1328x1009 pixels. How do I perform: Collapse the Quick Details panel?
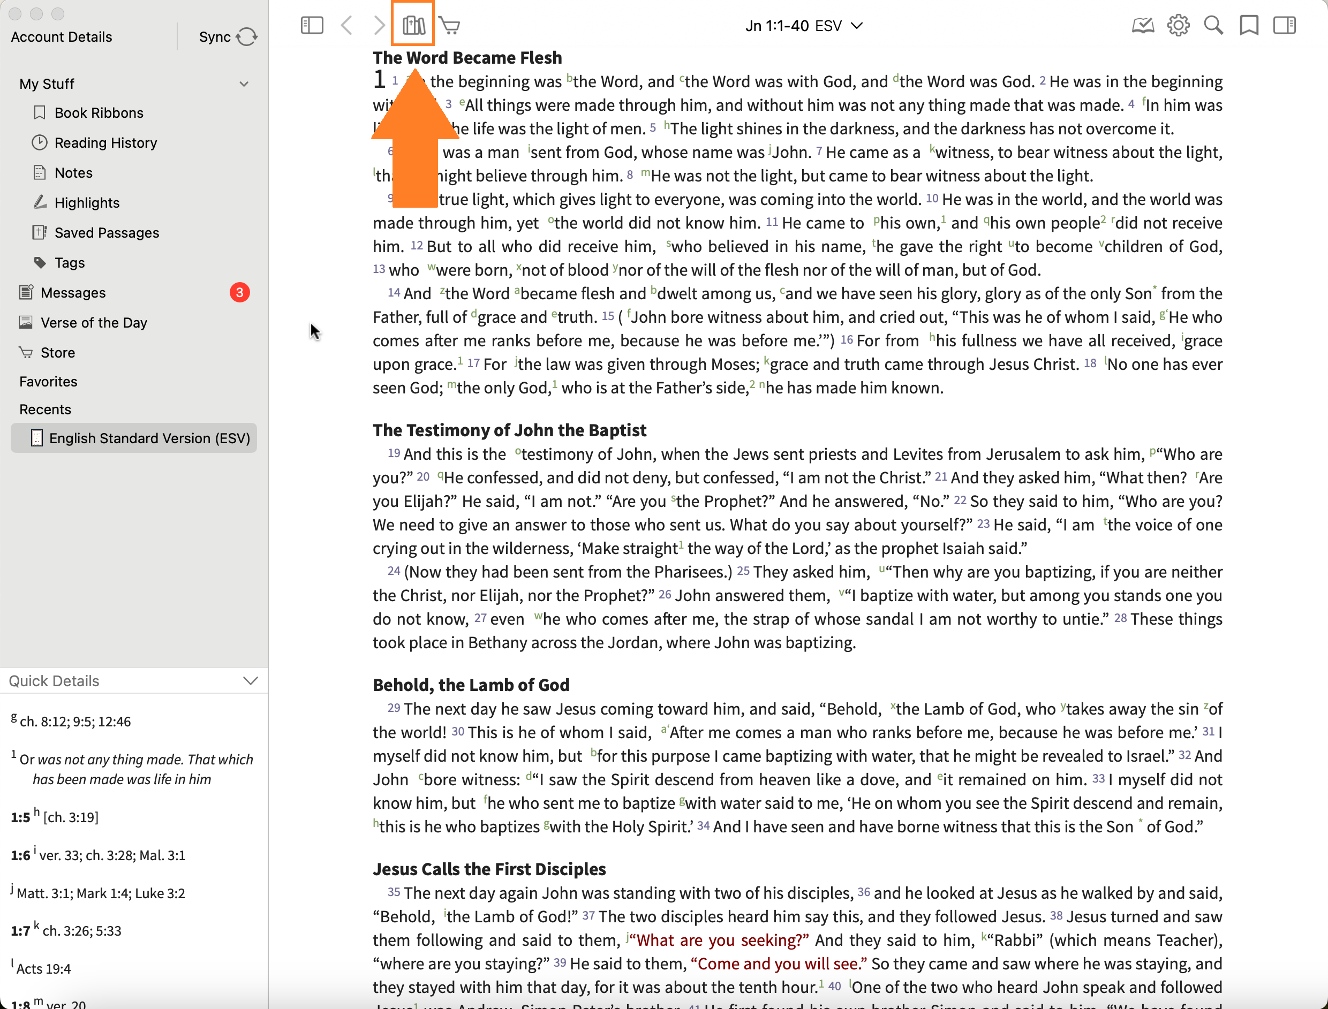click(x=251, y=680)
